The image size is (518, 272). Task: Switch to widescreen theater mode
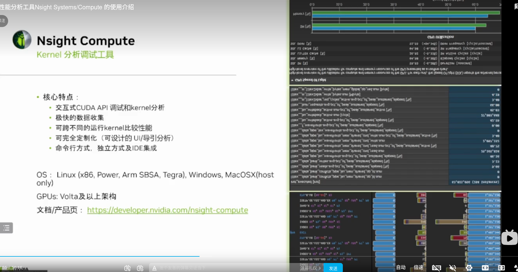[501, 267]
